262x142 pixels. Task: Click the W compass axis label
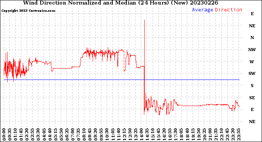click(252, 62)
